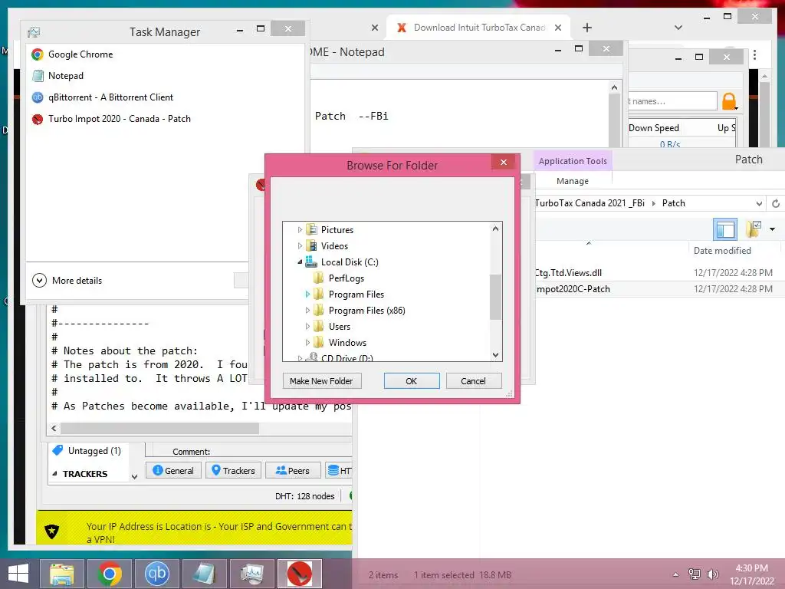This screenshot has height=589, width=785.
Task: Open Windows Start button
Action: [x=18, y=574]
